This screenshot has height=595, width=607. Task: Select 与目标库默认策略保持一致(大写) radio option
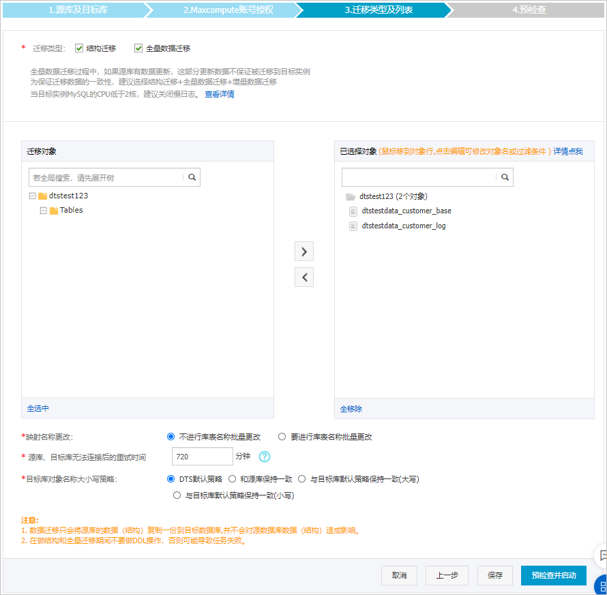[301, 479]
